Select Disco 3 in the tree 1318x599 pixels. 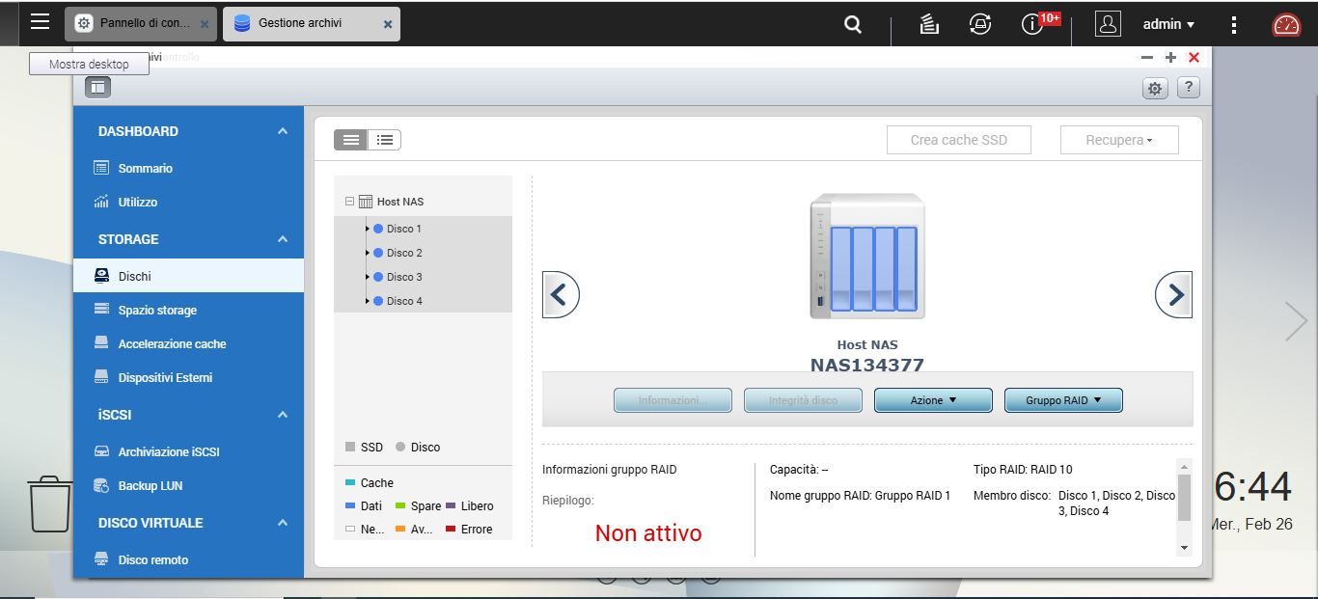point(404,277)
